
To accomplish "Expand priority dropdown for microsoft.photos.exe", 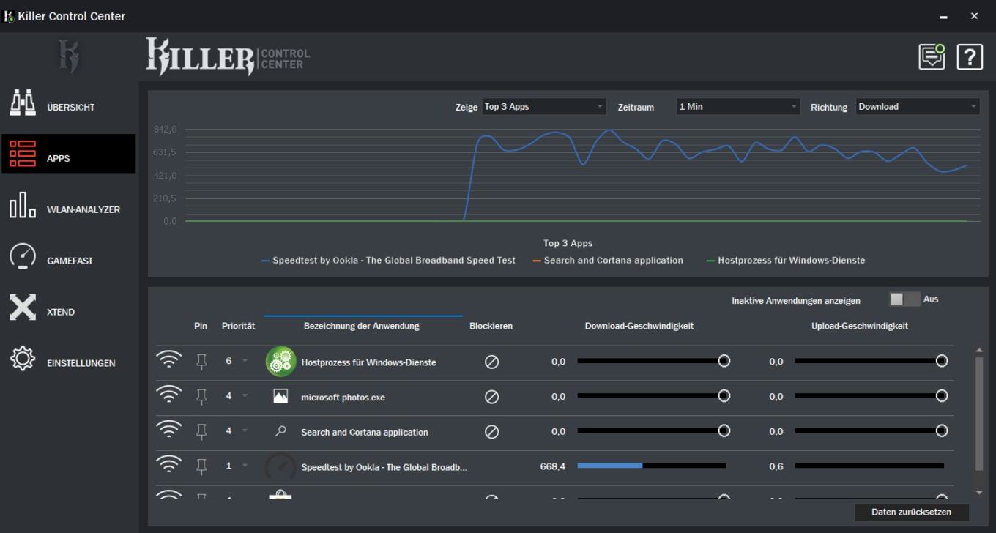I will point(245,396).
